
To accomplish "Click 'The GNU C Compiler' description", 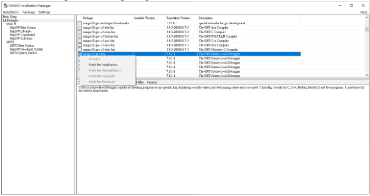I will (x=212, y=32).
